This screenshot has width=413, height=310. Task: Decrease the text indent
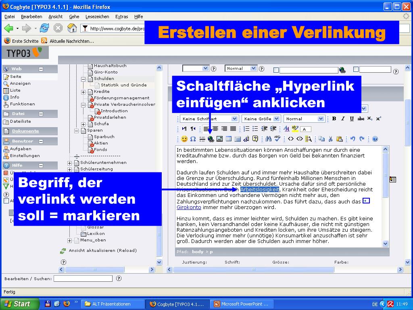[264, 129]
